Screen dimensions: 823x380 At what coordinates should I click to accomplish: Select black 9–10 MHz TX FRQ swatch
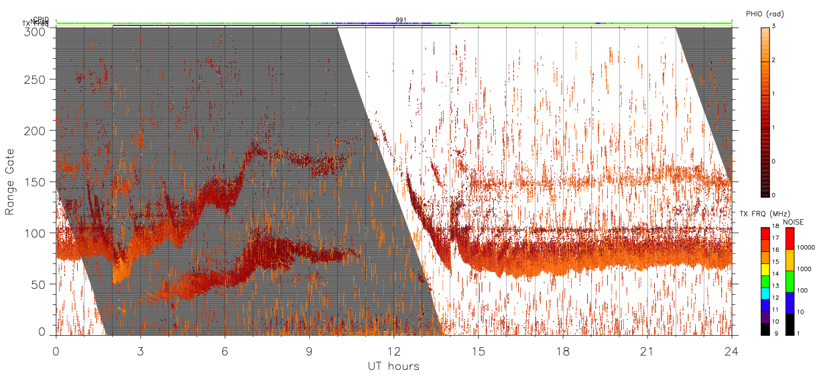tap(765, 329)
